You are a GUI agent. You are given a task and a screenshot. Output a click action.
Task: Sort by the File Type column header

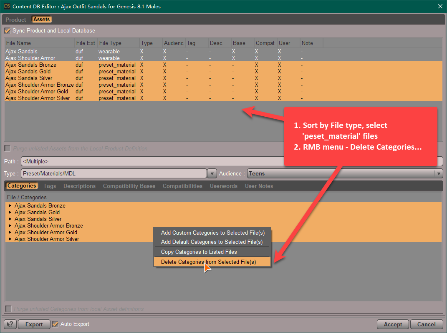point(118,43)
